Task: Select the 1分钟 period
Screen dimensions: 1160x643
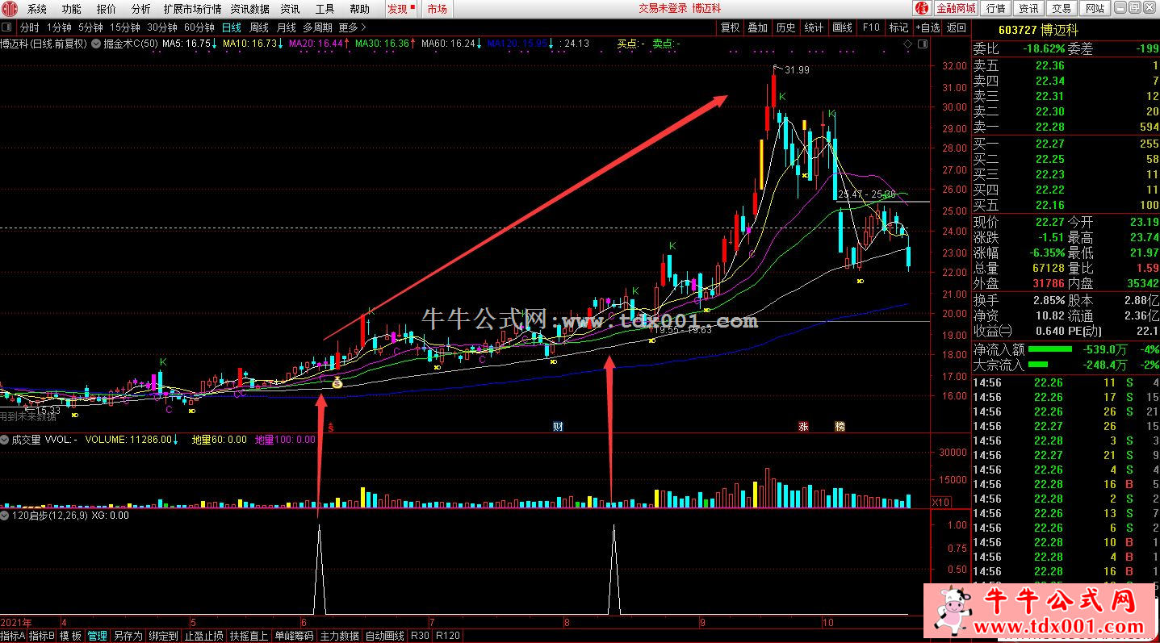Action: 60,27
